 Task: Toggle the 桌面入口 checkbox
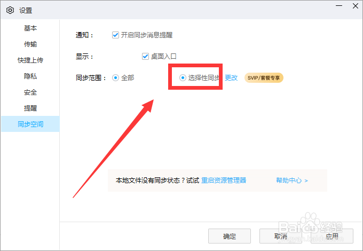pos(145,56)
